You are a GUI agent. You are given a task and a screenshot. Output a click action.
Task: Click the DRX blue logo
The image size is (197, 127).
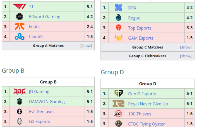pyautogui.click(x=119, y=8)
